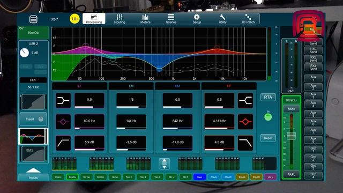Select the HF high shelf shape icon

[x=245, y=100]
